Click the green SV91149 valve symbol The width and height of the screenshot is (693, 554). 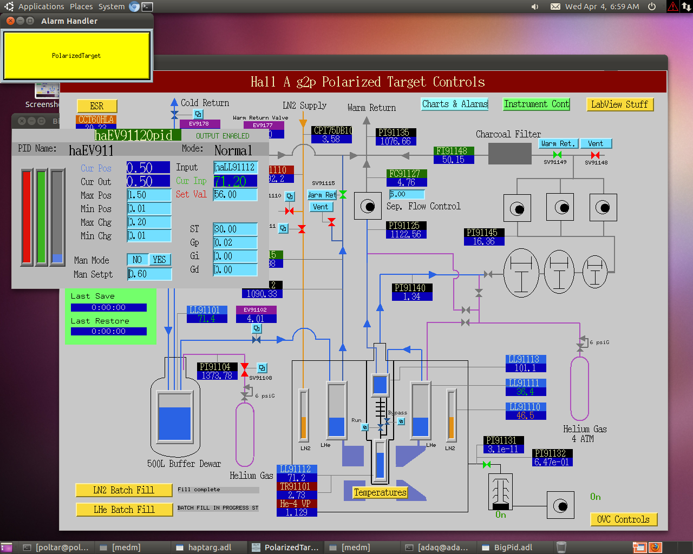(x=557, y=155)
